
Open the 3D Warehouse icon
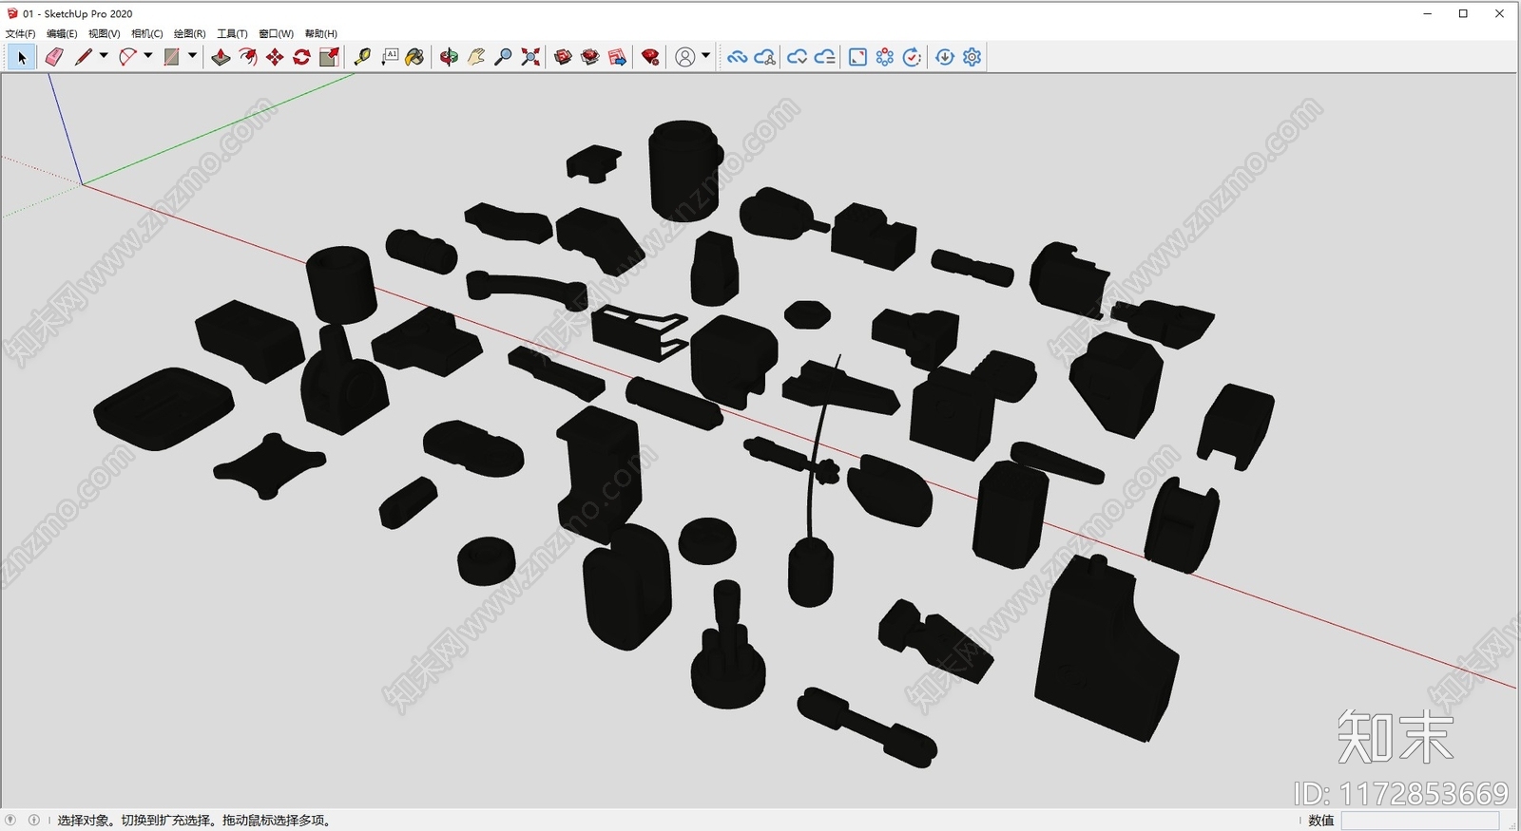coord(563,57)
